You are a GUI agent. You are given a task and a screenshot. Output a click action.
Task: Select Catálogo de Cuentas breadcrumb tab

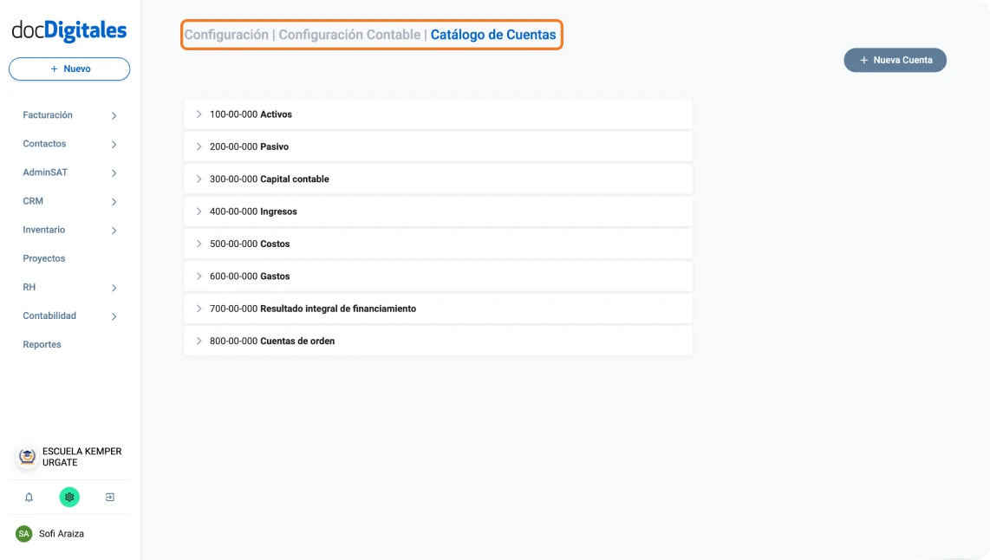pyautogui.click(x=493, y=35)
